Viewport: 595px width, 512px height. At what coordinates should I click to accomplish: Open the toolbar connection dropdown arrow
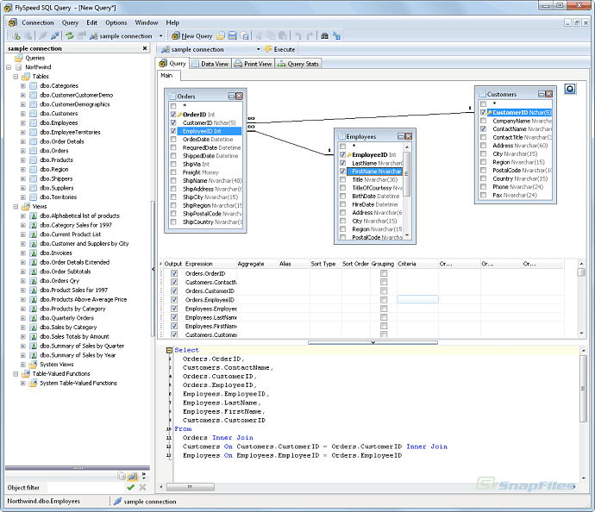tap(160, 36)
